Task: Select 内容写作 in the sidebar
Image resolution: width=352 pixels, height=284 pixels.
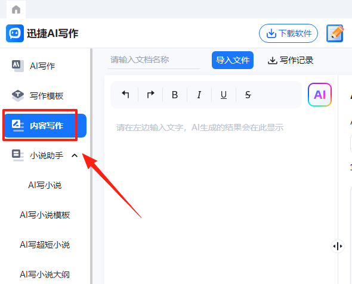Action: click(x=45, y=126)
